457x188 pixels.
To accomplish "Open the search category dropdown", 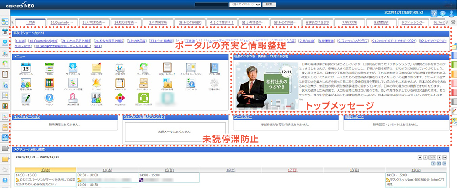I will 245,5.
